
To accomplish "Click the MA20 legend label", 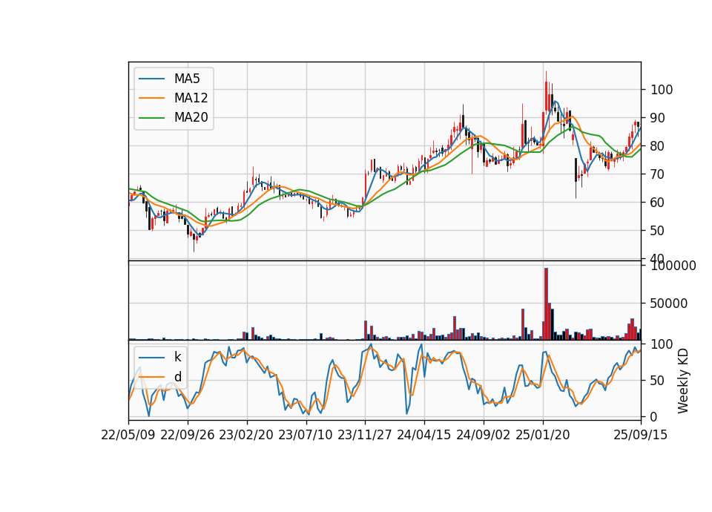I will tap(191, 118).
